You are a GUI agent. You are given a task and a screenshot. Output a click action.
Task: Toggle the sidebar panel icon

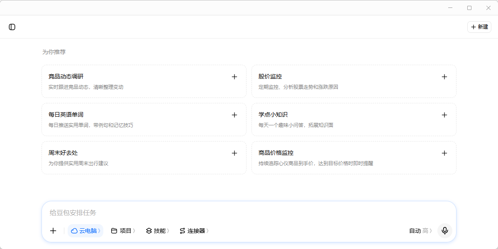coord(12,27)
